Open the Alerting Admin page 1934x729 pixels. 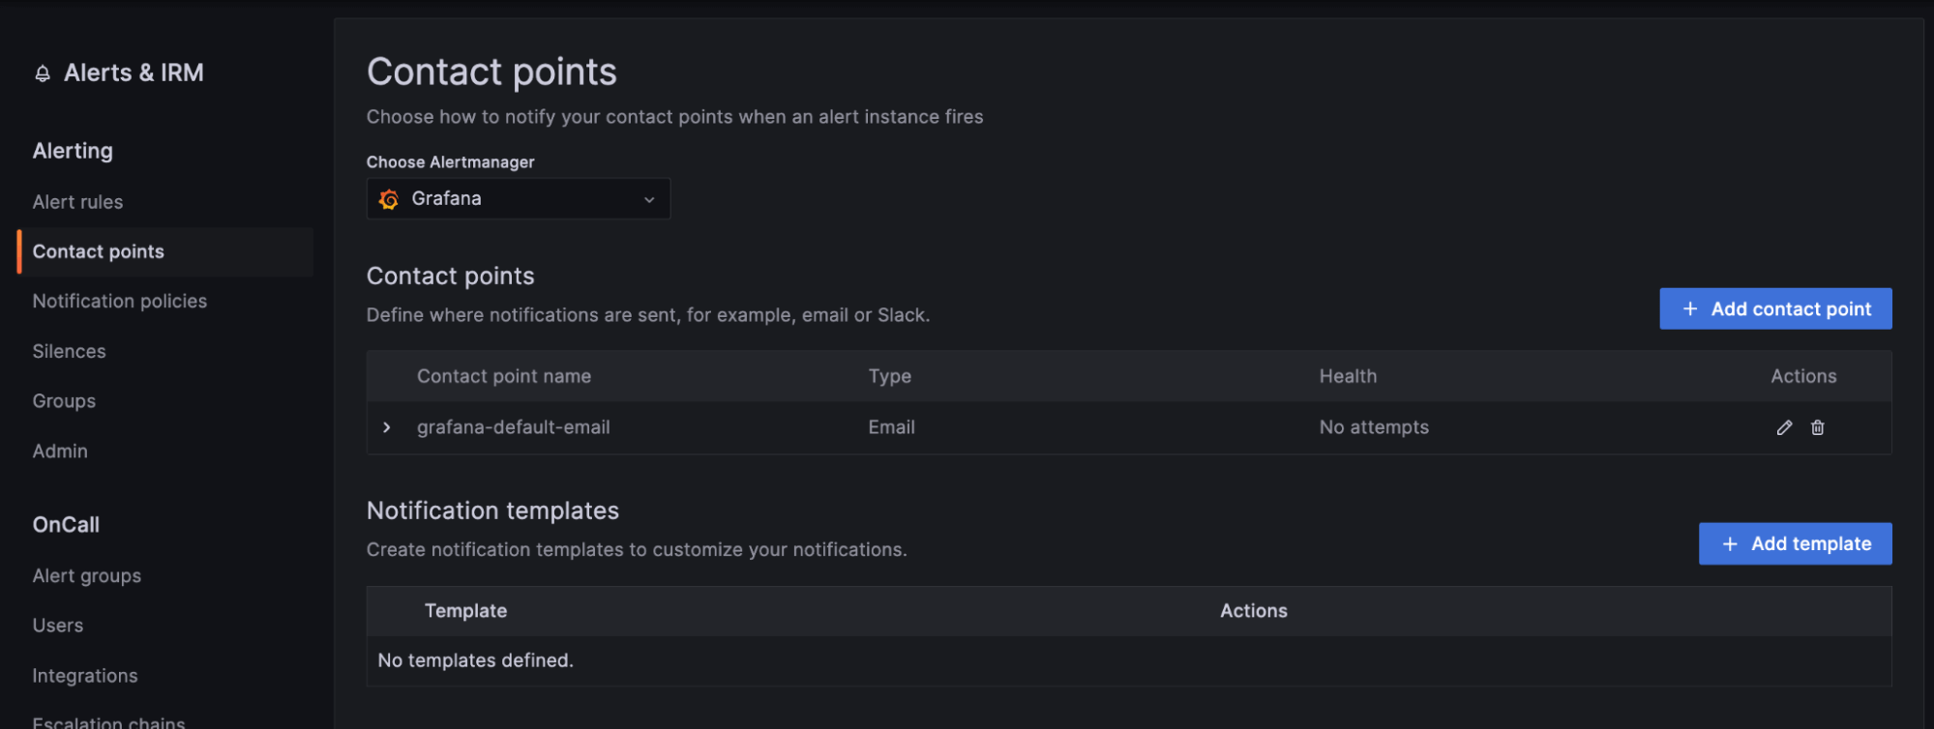60,452
